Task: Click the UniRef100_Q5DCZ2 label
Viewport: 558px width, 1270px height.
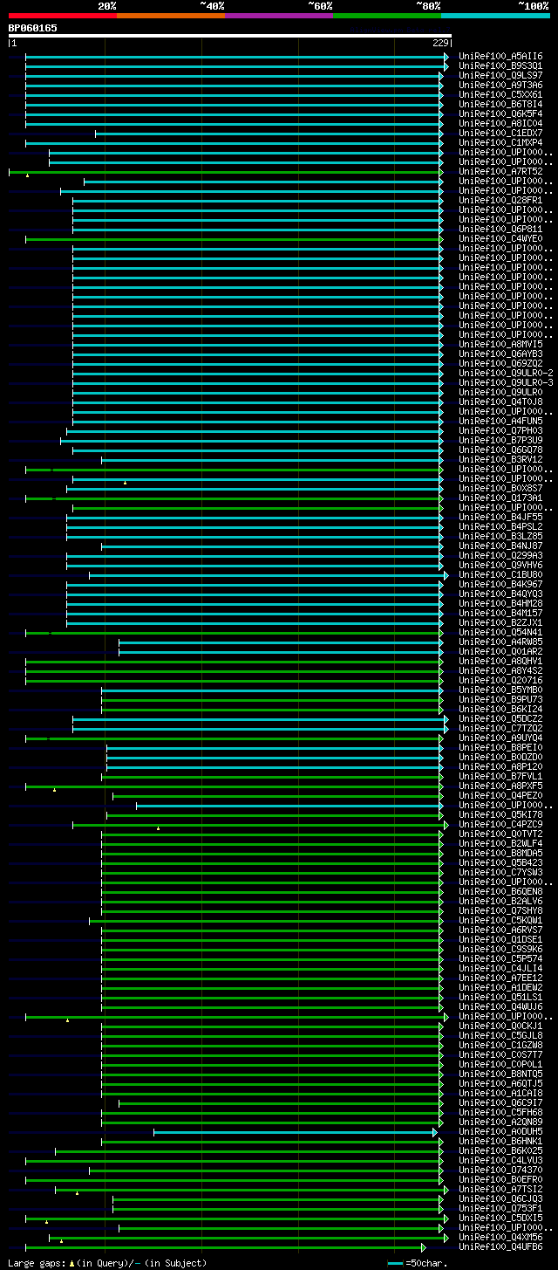Action: 500,718
